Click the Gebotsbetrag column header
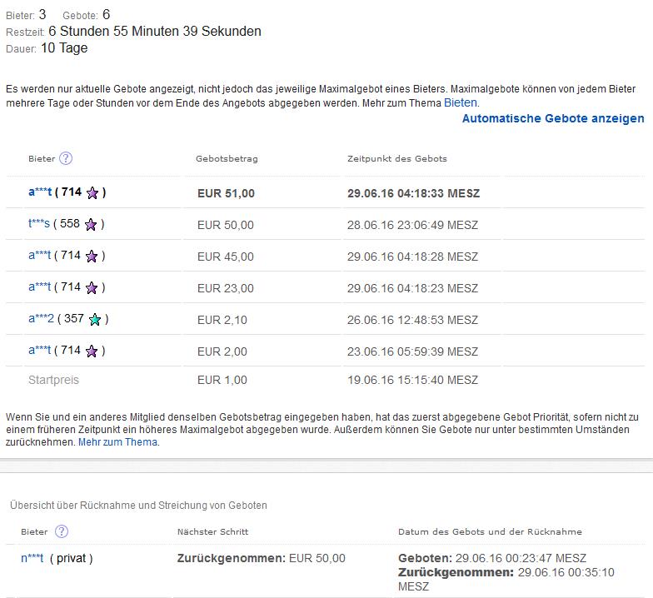 (227, 158)
